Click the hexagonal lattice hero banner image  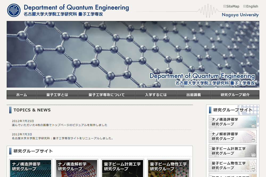(x=133, y=54)
